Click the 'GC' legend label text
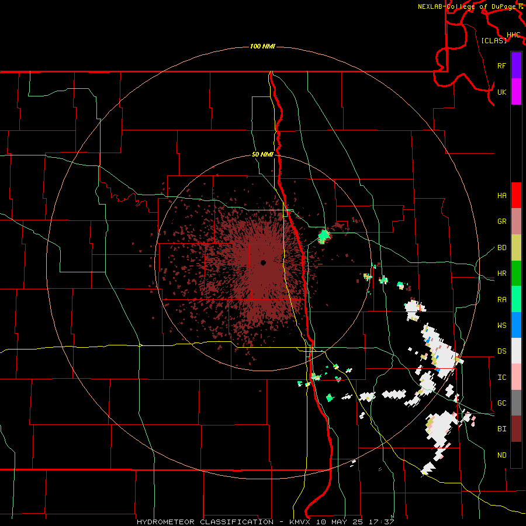The image size is (526, 526). coord(502,403)
